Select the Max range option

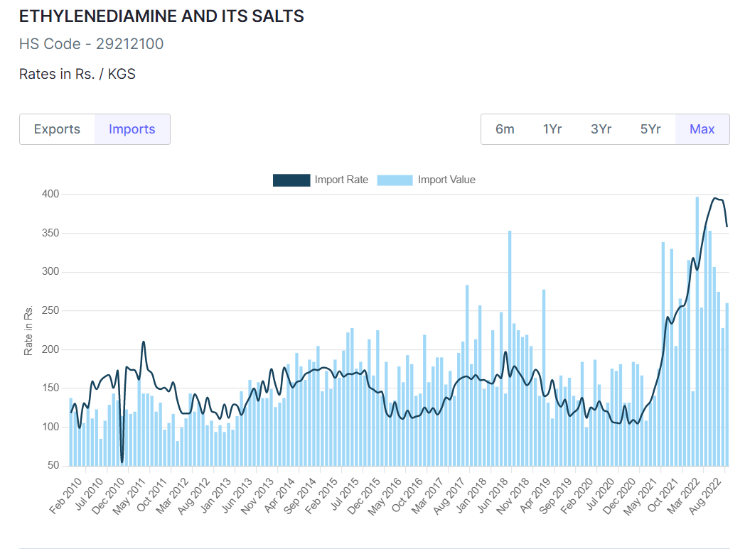pos(702,129)
